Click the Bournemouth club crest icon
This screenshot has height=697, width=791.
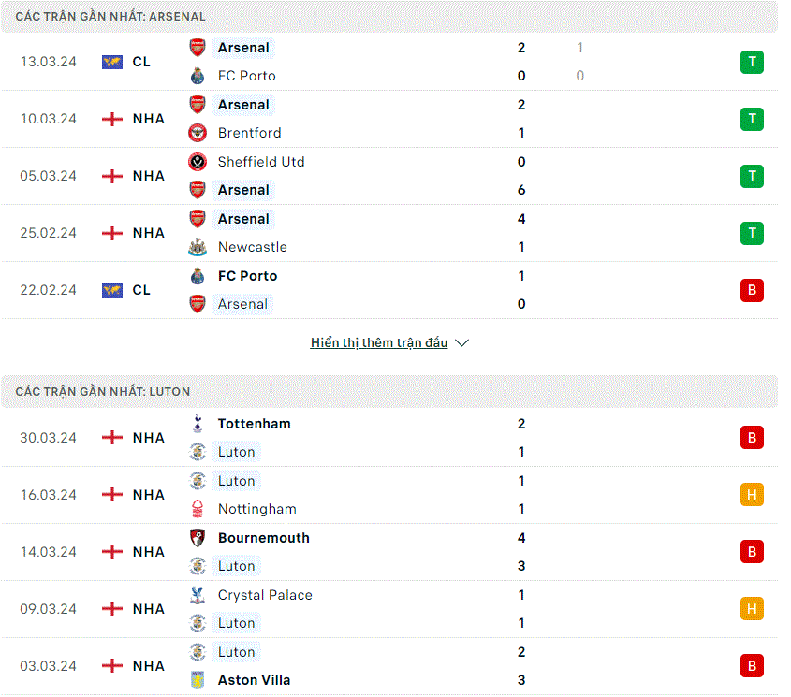(198, 538)
